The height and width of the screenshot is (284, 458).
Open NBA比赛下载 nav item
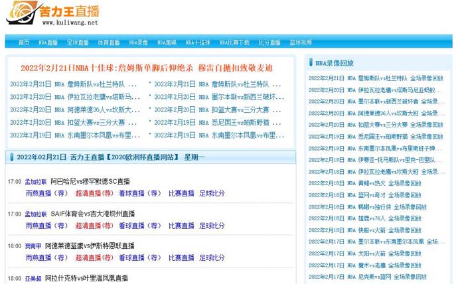pos(234,42)
